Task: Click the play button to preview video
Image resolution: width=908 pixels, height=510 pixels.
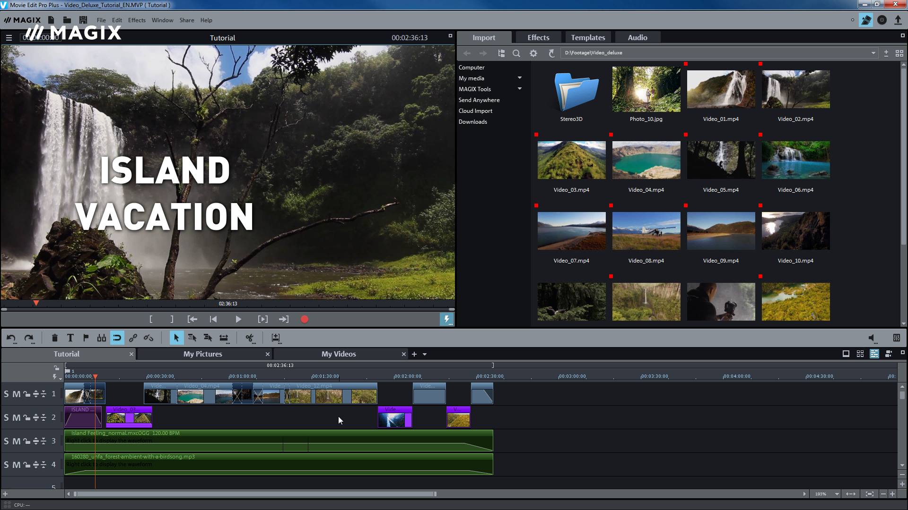Action: (237, 319)
